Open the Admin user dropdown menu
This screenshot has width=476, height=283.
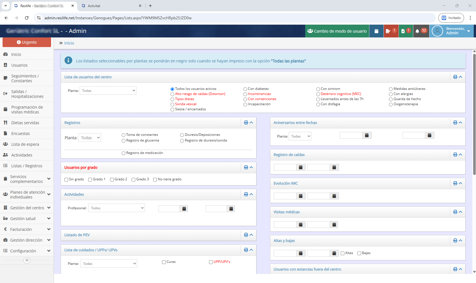pos(452,31)
